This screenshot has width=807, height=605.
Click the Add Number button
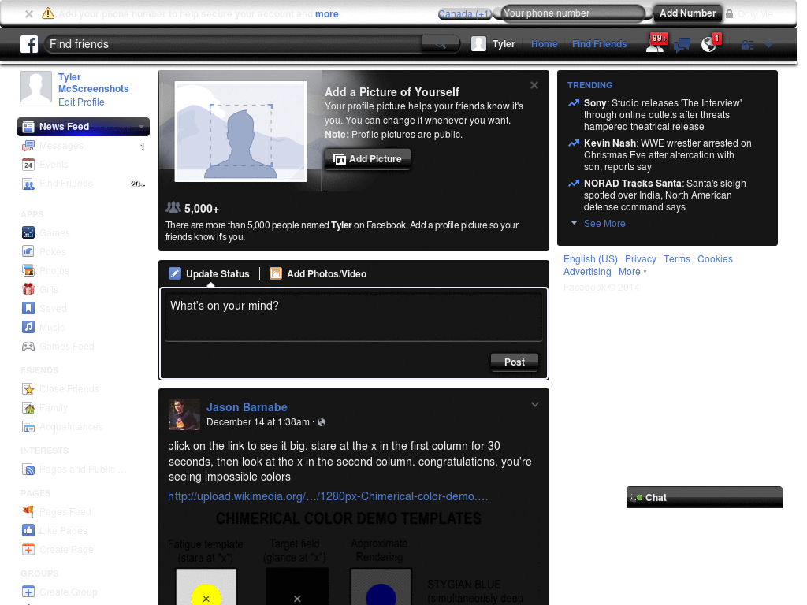pyautogui.click(x=687, y=13)
